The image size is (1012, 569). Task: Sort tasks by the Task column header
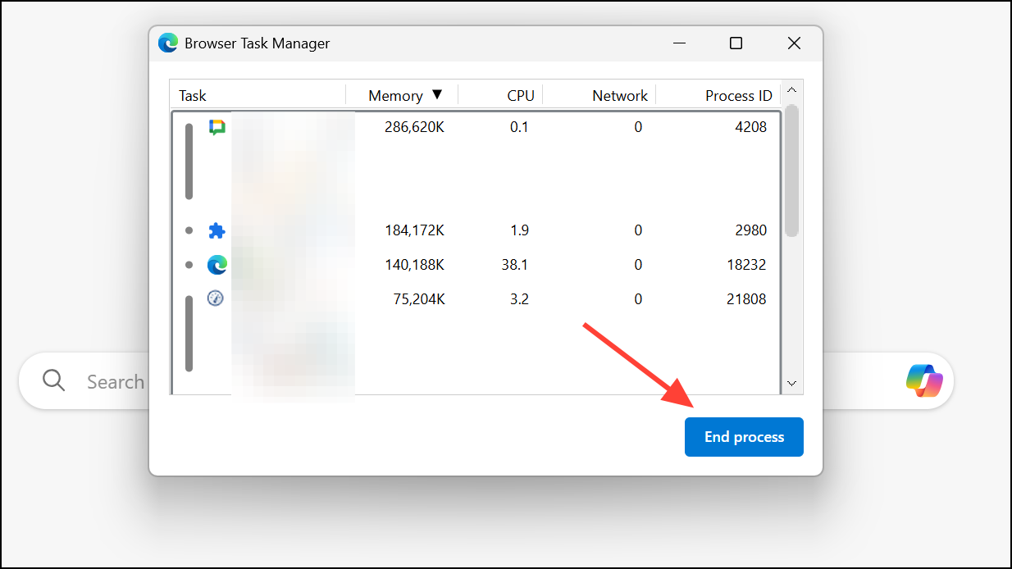[193, 96]
